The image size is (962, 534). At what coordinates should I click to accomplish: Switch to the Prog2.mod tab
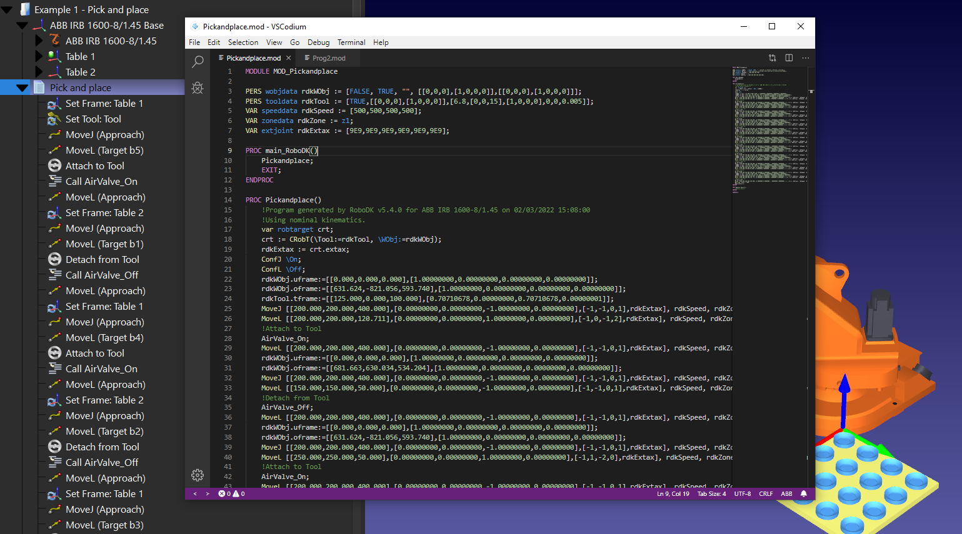(x=328, y=58)
